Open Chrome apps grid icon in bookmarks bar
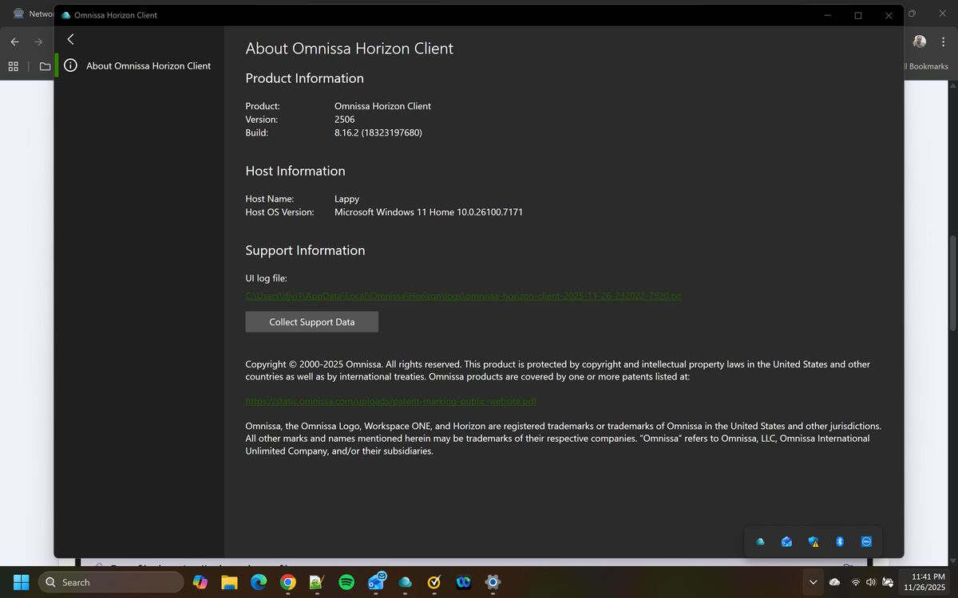 point(14,66)
